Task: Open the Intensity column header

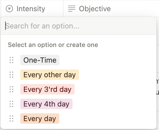Action: pyautogui.click(x=32, y=9)
